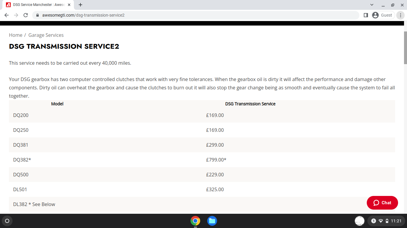Image resolution: width=407 pixels, height=228 pixels.
Task: Click the ChromeOS launcher circle
Action: 7,221
